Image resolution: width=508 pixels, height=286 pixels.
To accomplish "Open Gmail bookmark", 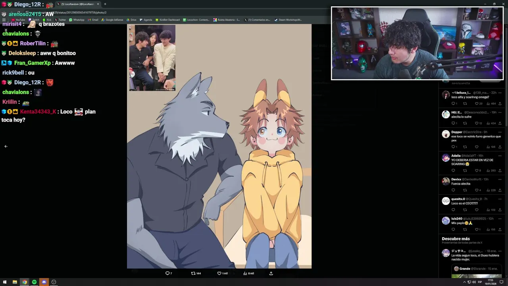I will tap(93, 20).
